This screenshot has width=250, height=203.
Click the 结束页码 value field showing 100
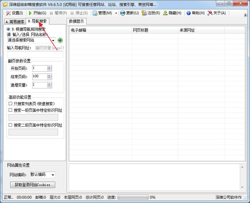40,77
